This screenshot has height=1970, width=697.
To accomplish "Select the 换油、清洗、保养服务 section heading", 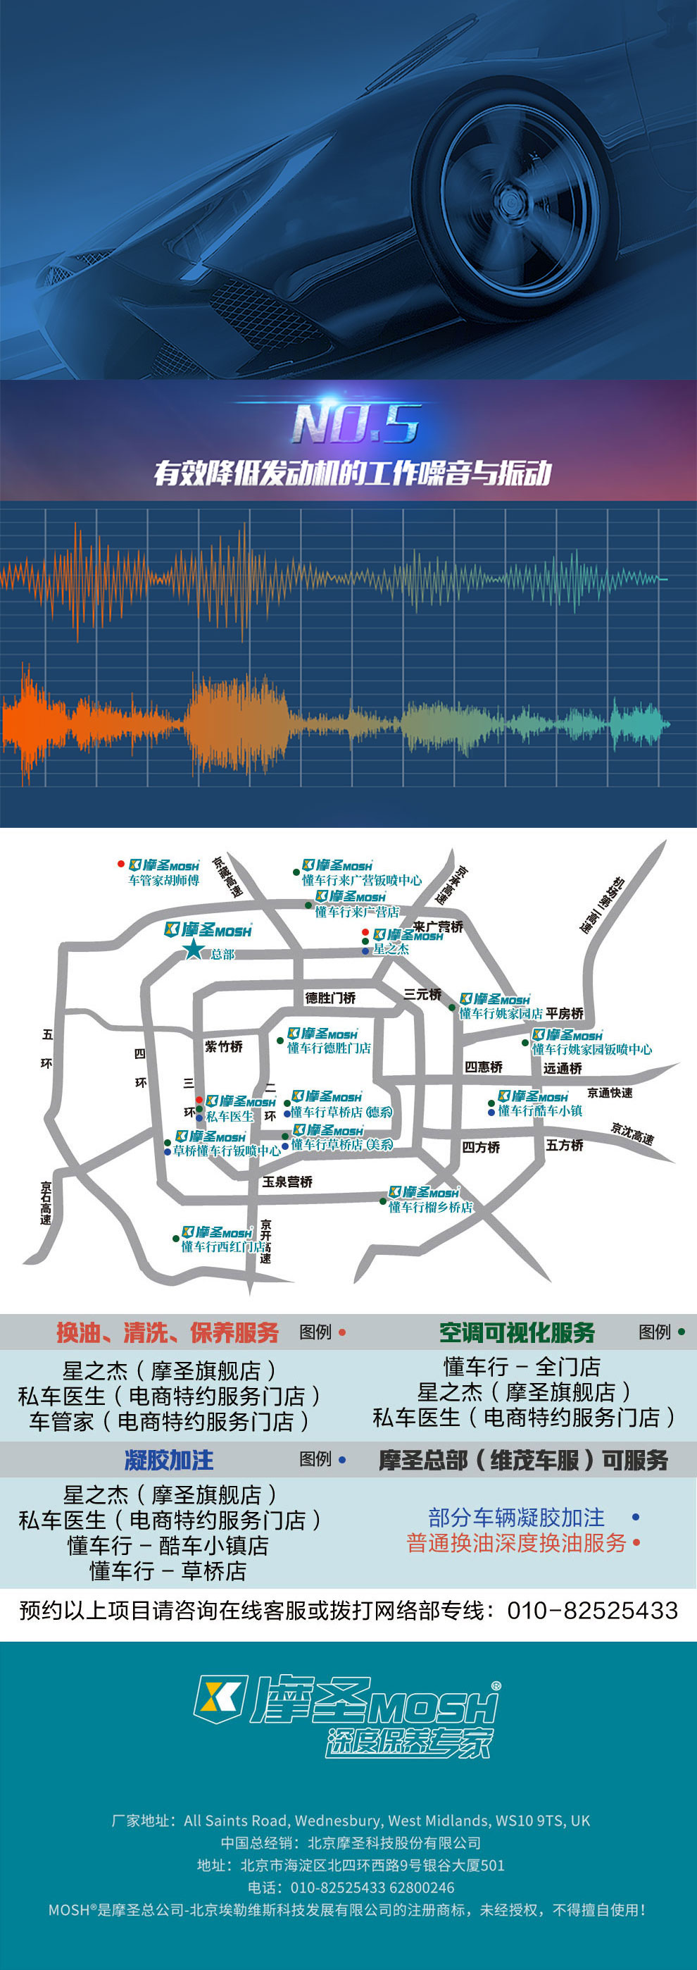I will (x=168, y=1332).
